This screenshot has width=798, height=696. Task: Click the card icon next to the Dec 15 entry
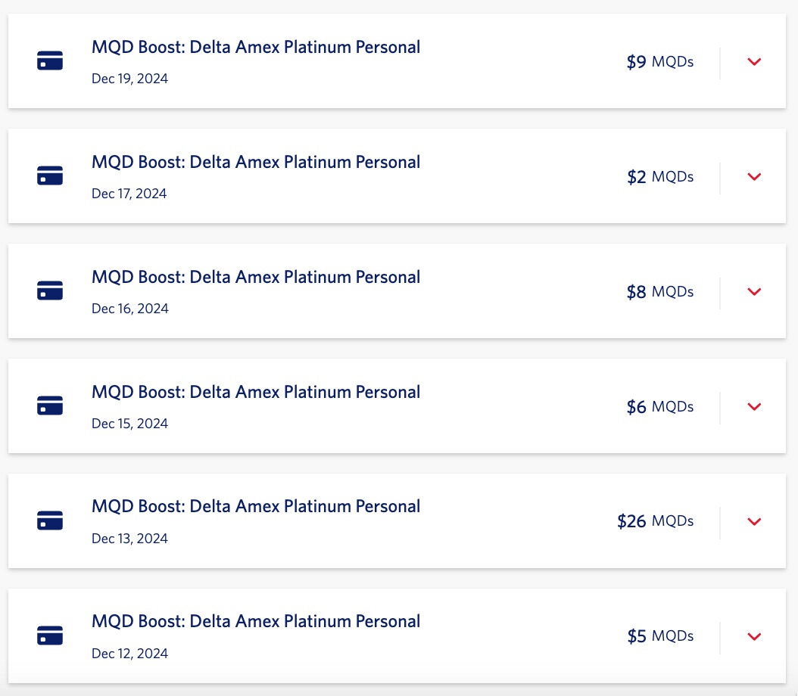point(50,405)
